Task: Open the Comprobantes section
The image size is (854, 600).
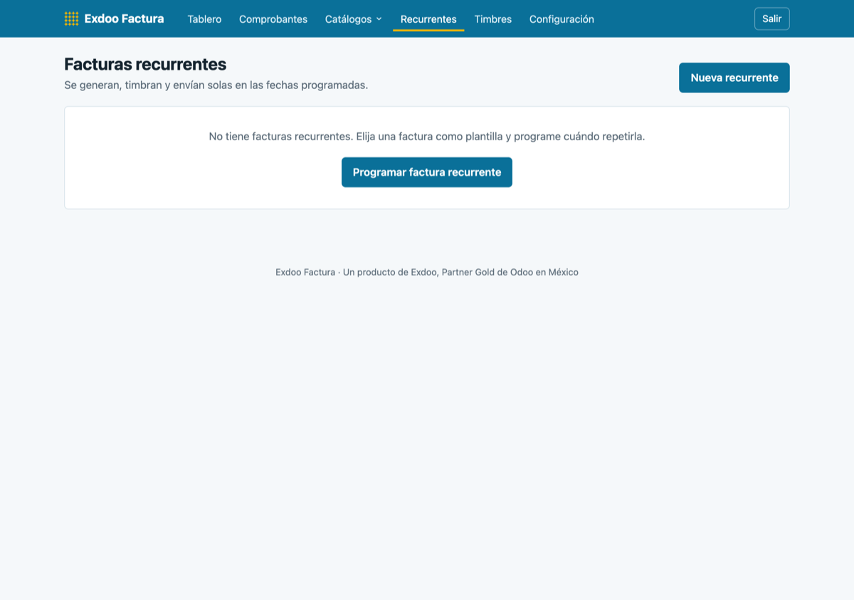Action: (273, 19)
